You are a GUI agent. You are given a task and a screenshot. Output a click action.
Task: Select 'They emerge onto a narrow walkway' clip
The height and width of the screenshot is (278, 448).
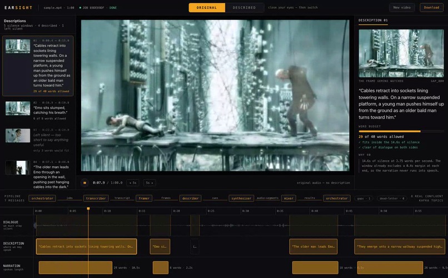point(400,246)
